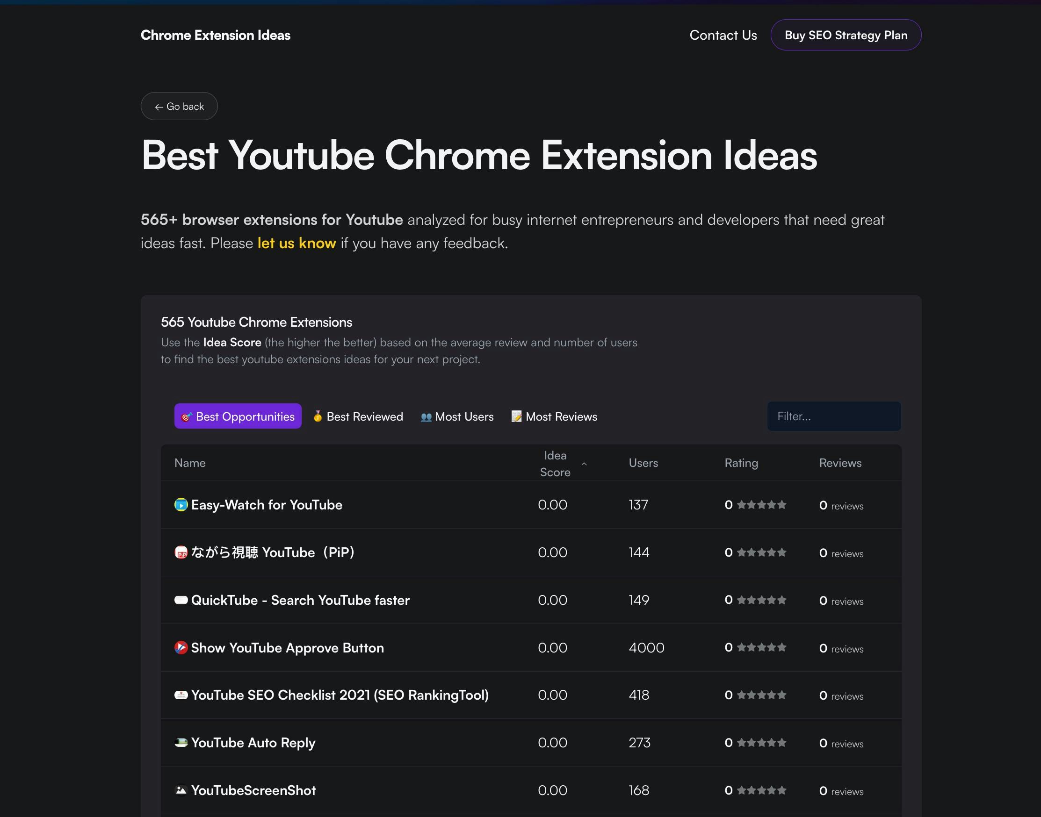Viewport: 1041px width, 817px height.
Task: Click Idea Score 0.00 in QuickTube row
Action: 552,600
